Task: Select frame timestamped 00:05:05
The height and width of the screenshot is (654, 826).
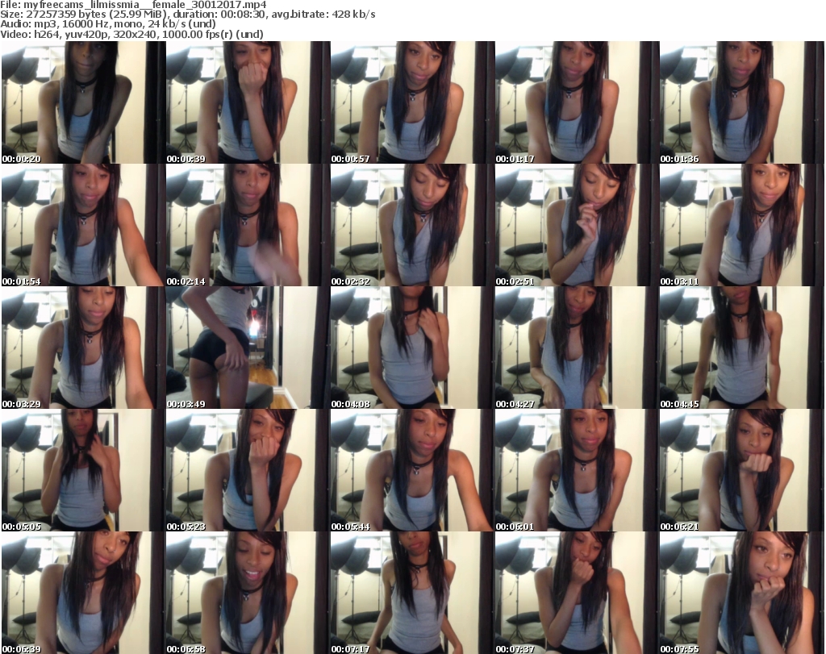Action: pyautogui.click(x=83, y=470)
